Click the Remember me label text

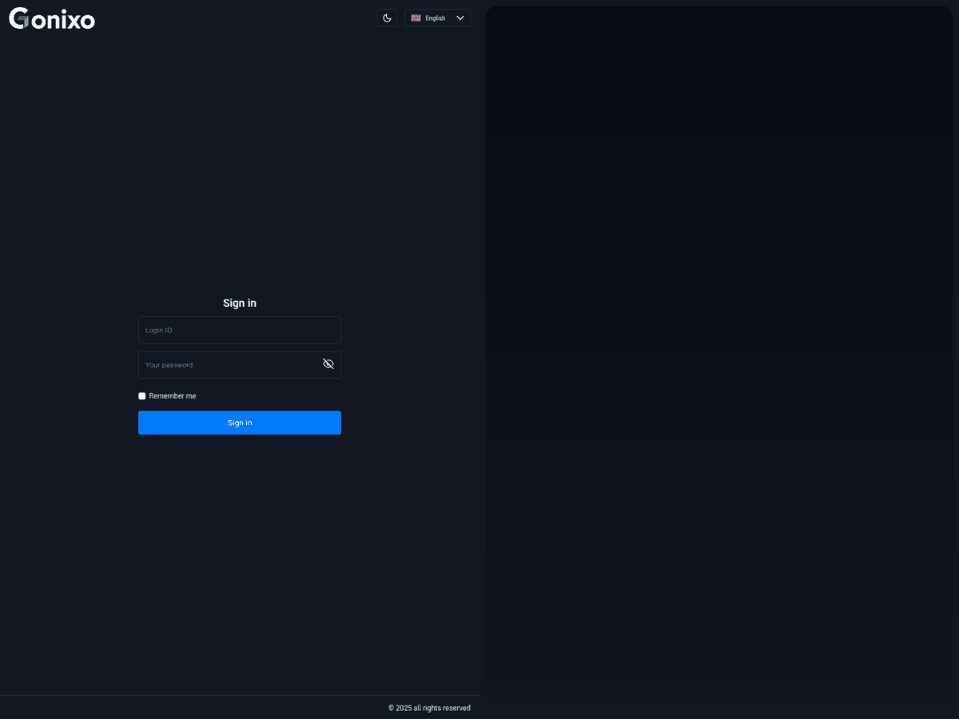[x=173, y=396]
